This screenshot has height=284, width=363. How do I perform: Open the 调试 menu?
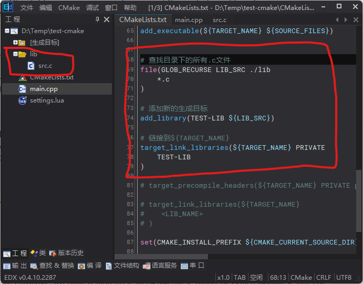[92, 8]
